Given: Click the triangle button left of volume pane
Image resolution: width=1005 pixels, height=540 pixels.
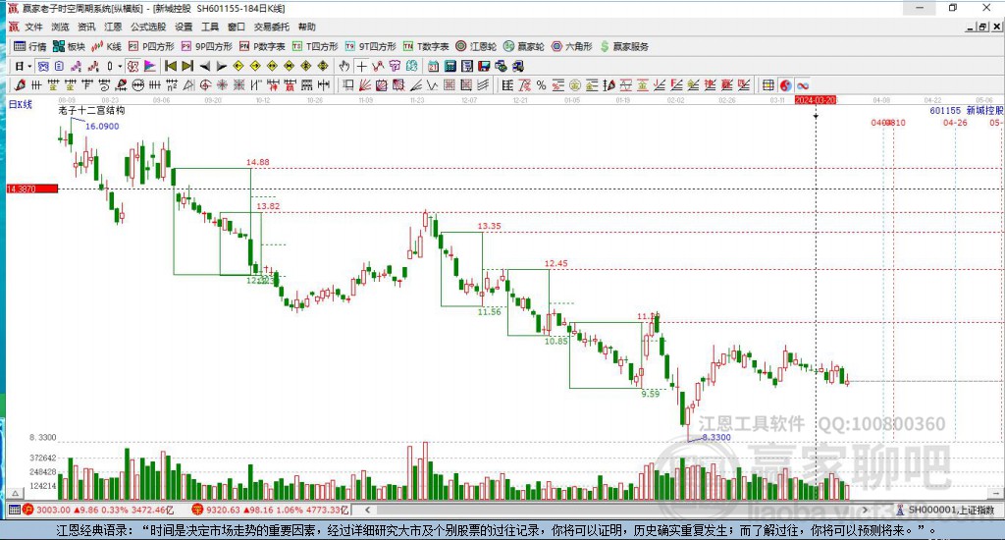Looking at the screenshot, I should [15, 493].
